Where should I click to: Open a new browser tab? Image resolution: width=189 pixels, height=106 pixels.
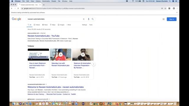(x=44, y=5)
